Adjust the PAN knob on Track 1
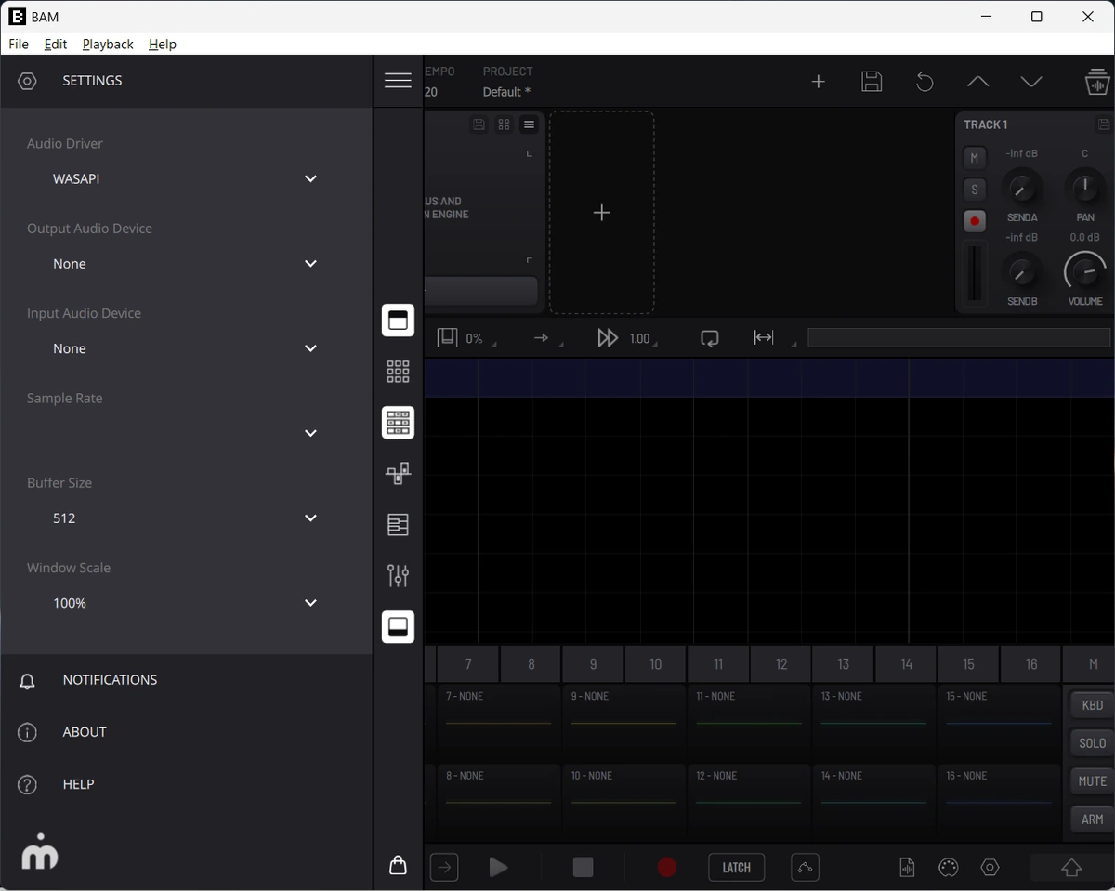Screen dimensions: 1115x891 pyautogui.click(x=1084, y=188)
